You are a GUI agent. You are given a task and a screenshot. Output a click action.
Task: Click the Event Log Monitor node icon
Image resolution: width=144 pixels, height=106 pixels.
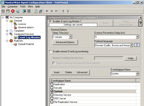point(15,37)
